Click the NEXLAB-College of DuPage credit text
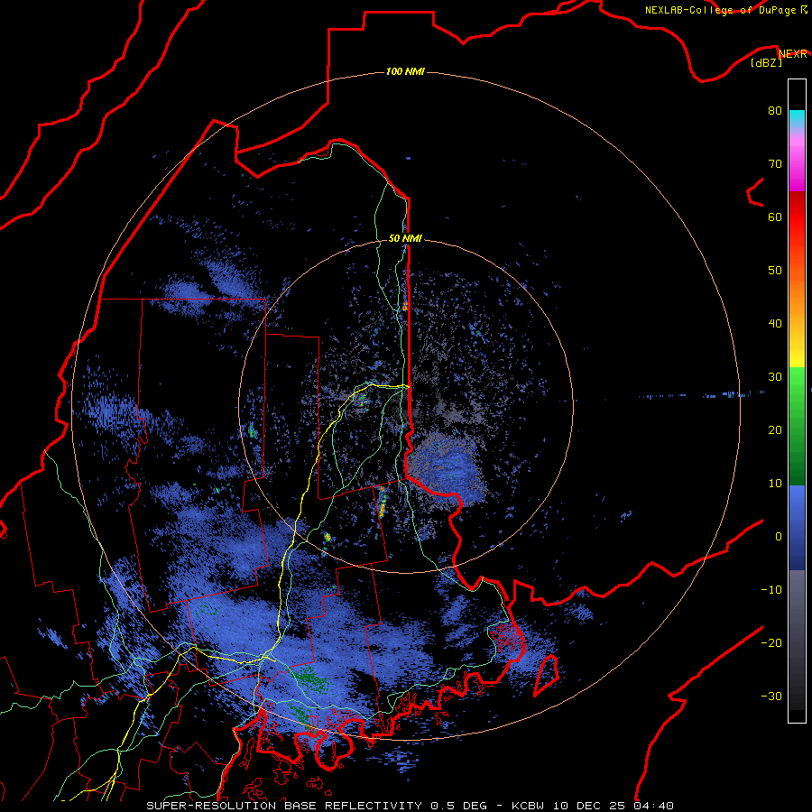812x812 pixels. point(722,10)
